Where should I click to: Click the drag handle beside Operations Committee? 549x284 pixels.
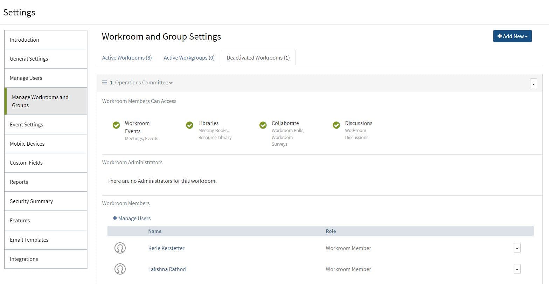(104, 83)
